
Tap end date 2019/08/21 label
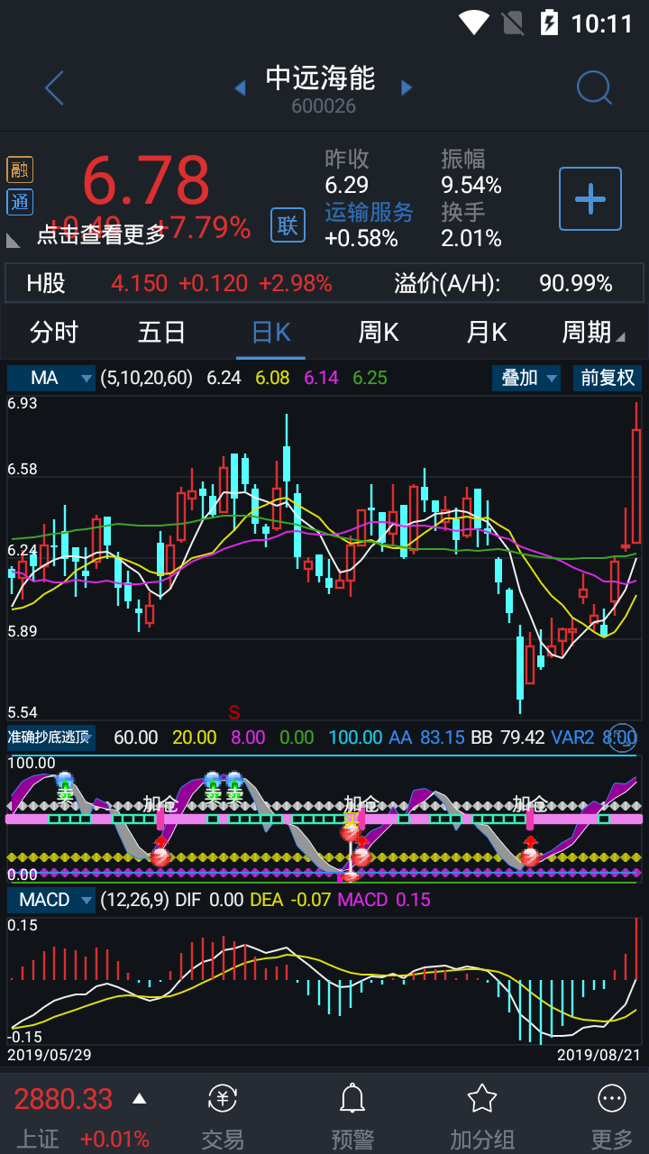(599, 1054)
